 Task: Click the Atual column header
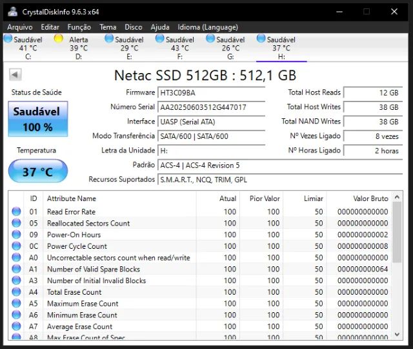[218, 198]
